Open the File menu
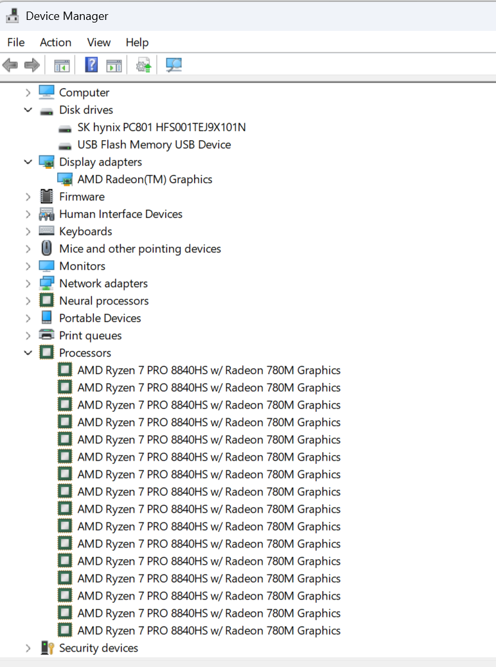Viewport: 496px width, 667px height. tap(15, 42)
